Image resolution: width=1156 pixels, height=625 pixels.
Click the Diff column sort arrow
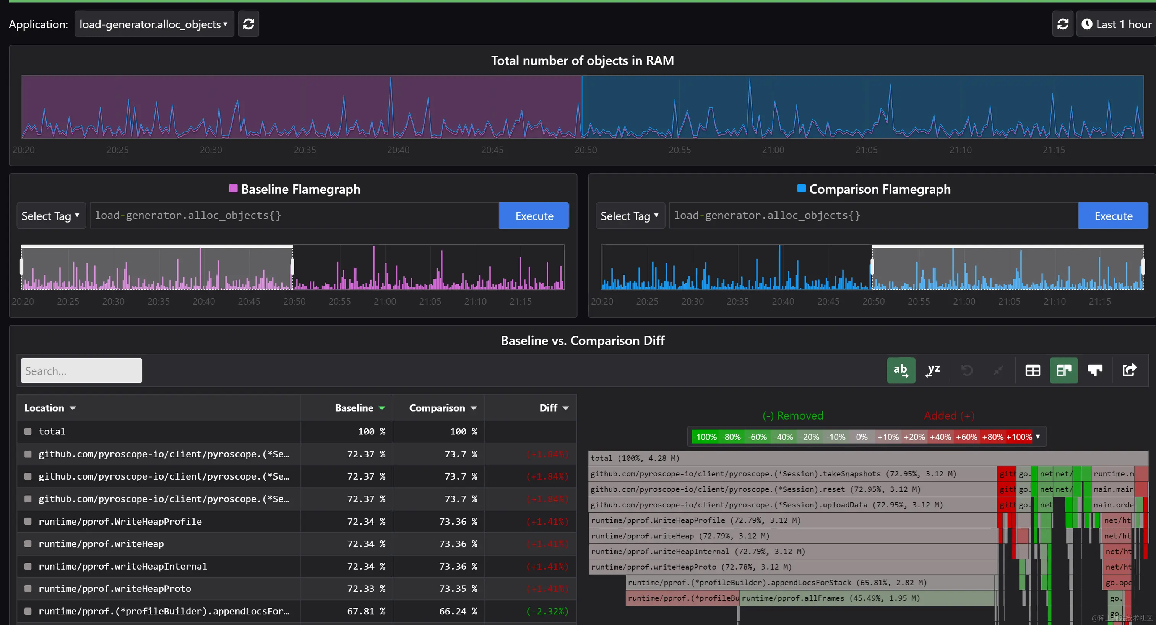pos(566,408)
